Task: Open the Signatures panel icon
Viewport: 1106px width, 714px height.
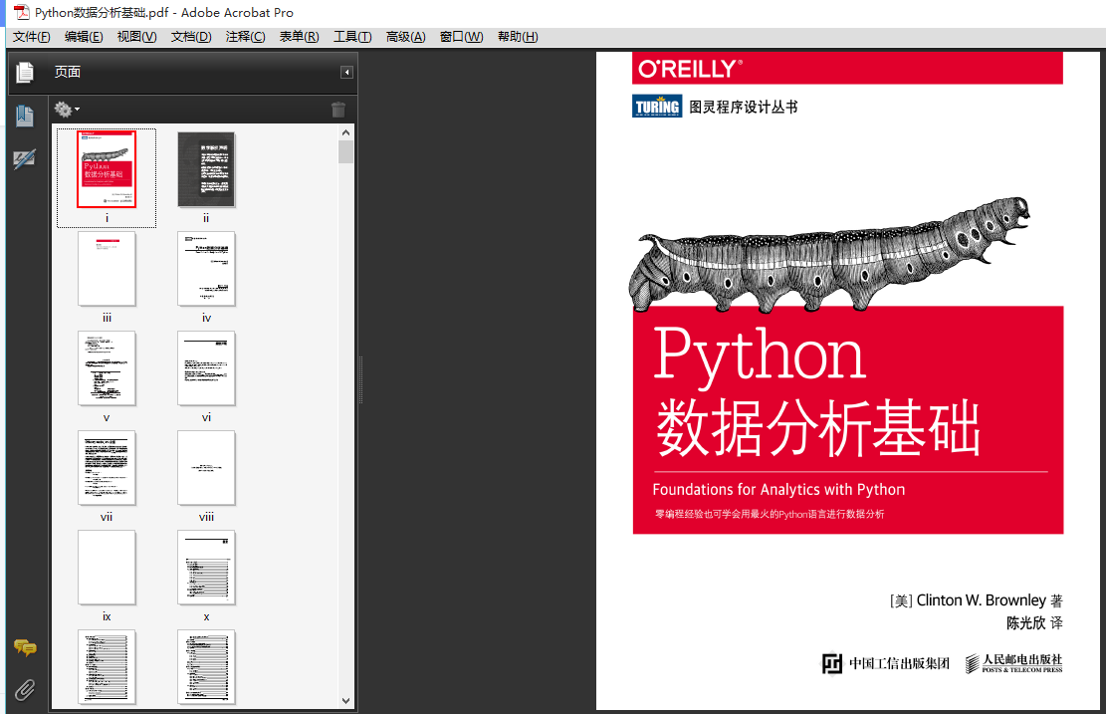Action: (25, 159)
